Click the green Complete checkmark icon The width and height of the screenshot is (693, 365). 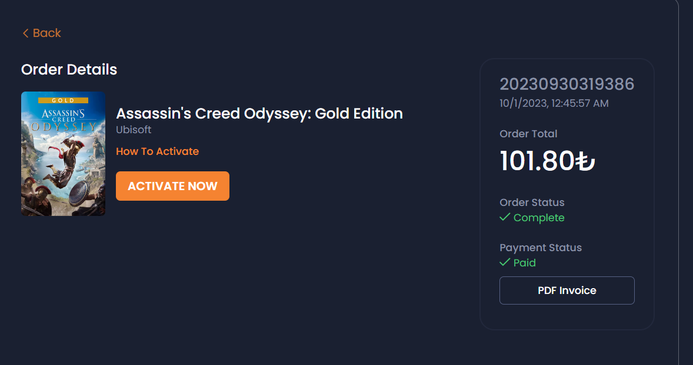coord(504,218)
